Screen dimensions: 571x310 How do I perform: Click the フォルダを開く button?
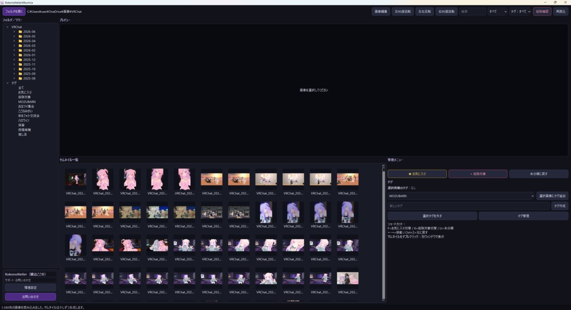[14, 12]
